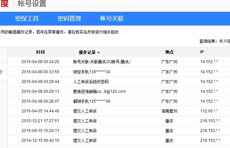Viewport: 230px width, 148px height.
Task: Click the IP column header
Action: (x=202, y=52)
